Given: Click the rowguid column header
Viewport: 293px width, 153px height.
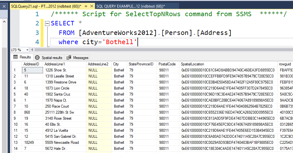Looking at the screenshot, I should pyautogui.click(x=285, y=64).
